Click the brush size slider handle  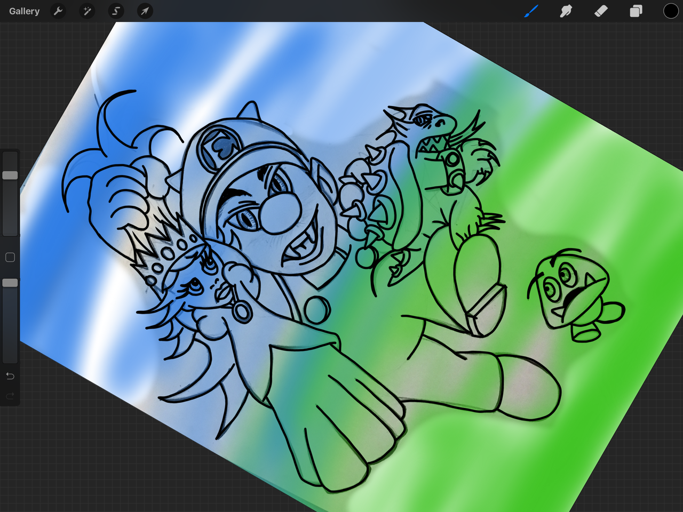(x=10, y=175)
